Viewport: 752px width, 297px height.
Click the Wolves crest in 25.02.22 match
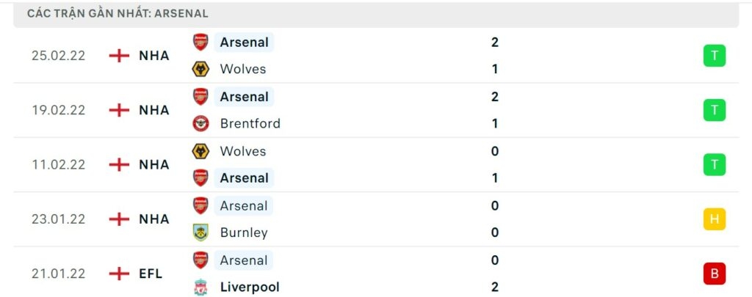[x=200, y=69]
